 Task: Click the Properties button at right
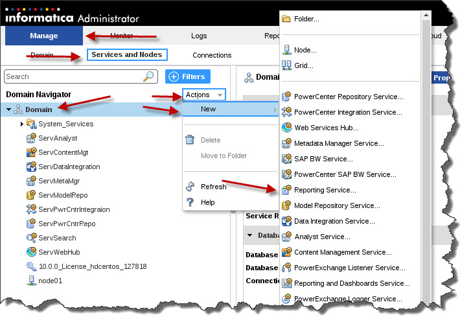(441, 78)
